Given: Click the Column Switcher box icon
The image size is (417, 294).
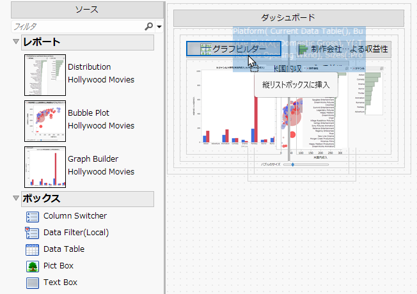Looking at the screenshot, I should click(x=33, y=217).
